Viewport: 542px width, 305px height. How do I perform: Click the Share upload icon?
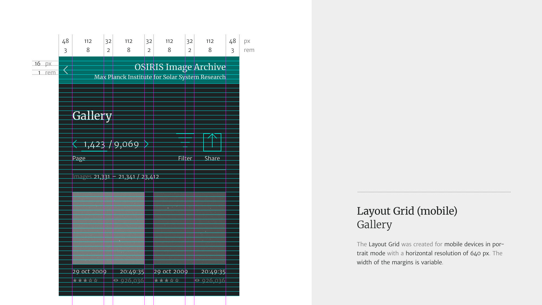click(212, 142)
